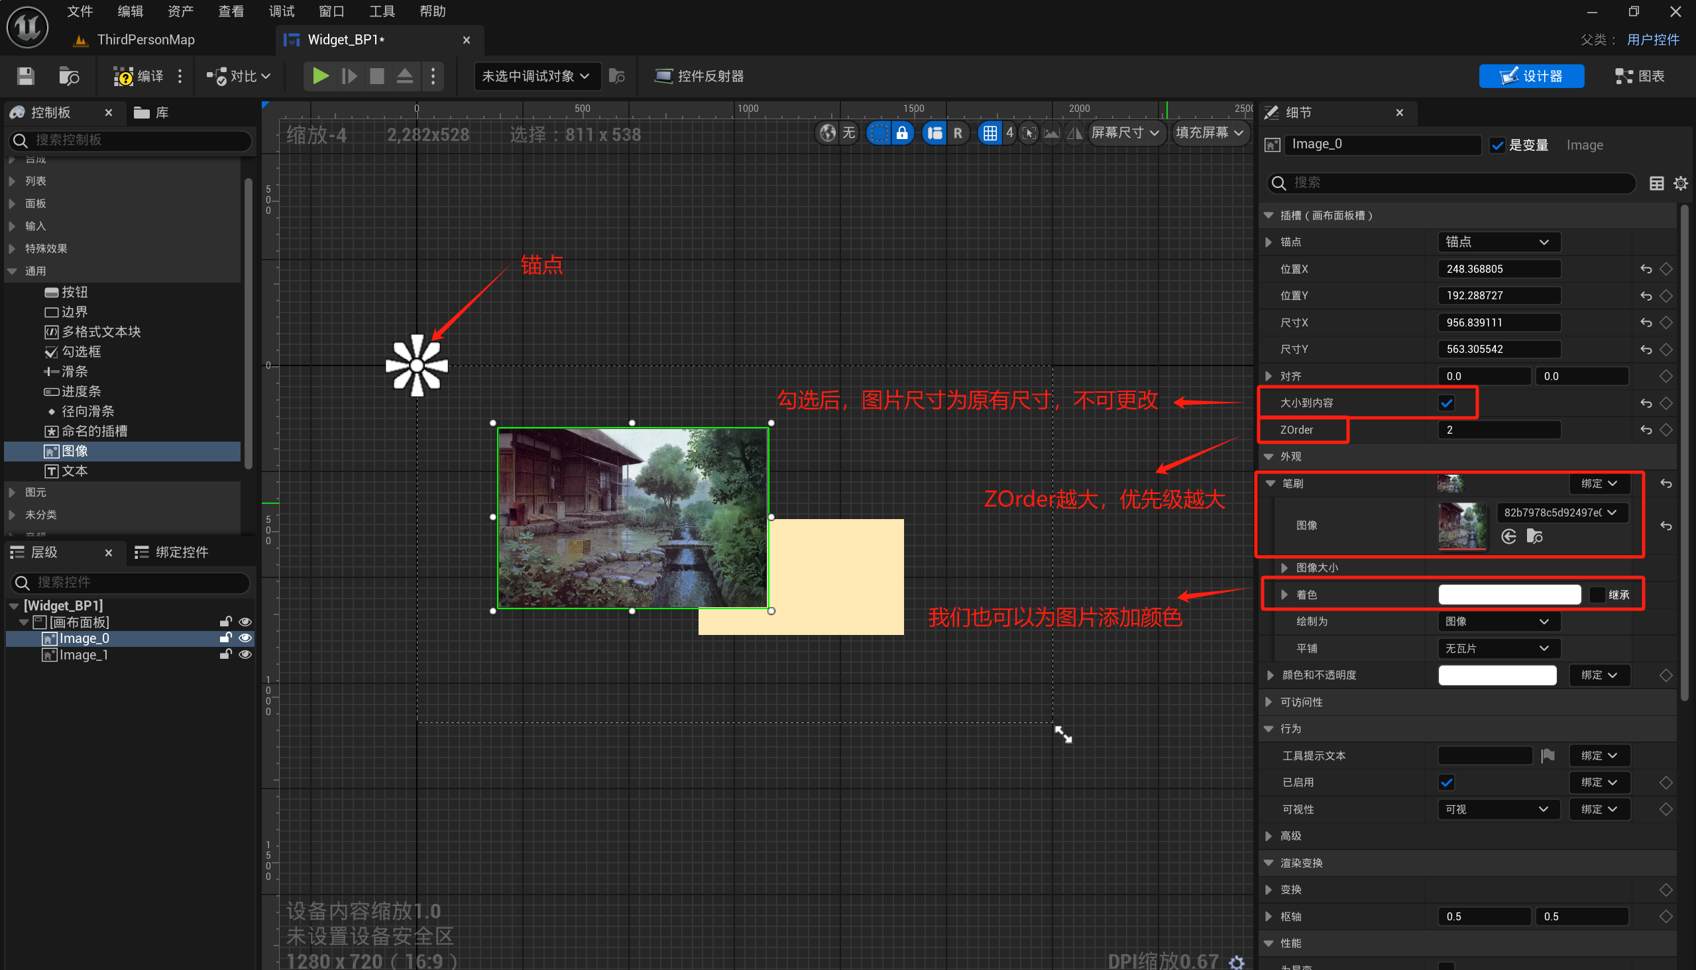Toggle the 是变量 checkbox

[1497, 145]
